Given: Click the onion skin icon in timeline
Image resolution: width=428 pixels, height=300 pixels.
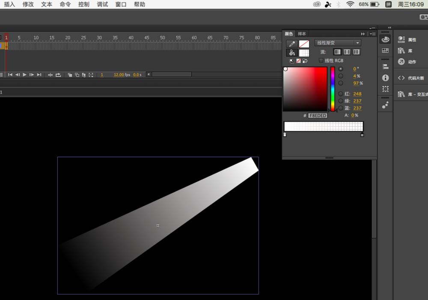Looking at the screenshot, I should [x=69, y=75].
